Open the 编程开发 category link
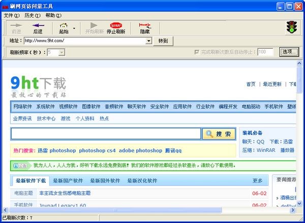 (228, 107)
